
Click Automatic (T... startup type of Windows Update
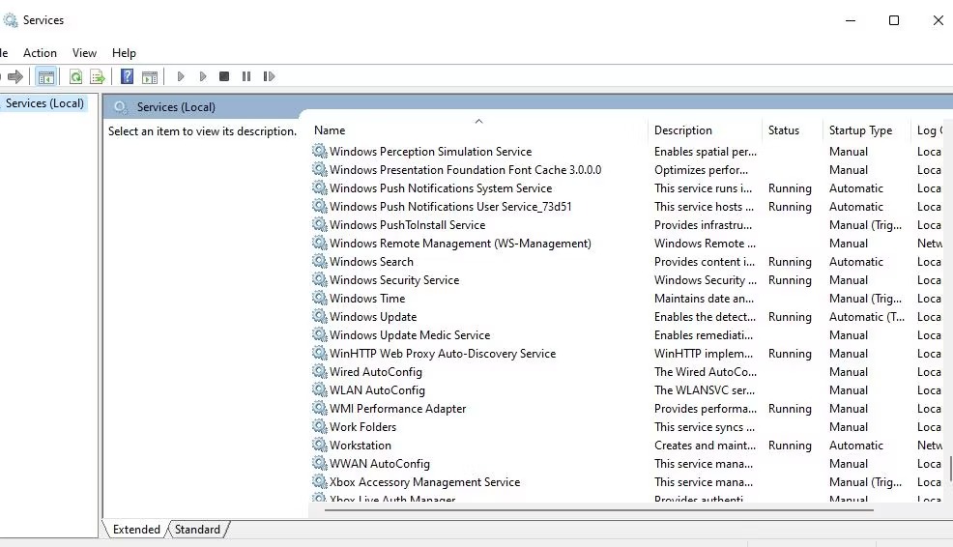click(x=867, y=317)
